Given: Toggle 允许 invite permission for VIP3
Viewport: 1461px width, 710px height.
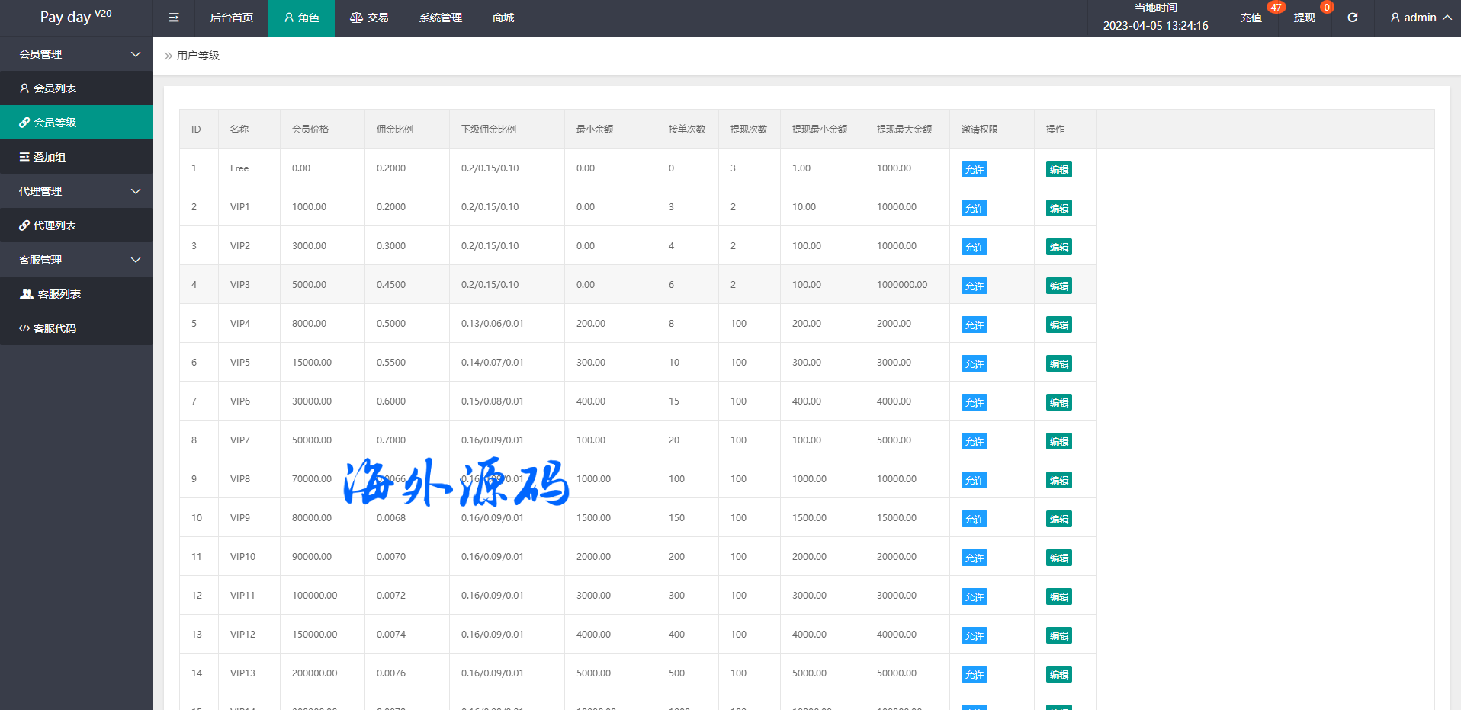Looking at the screenshot, I should pyautogui.click(x=974, y=286).
